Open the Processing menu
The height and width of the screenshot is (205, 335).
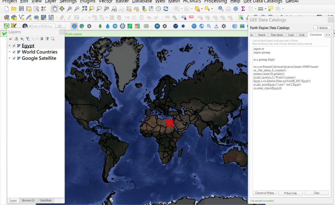point(216,2)
